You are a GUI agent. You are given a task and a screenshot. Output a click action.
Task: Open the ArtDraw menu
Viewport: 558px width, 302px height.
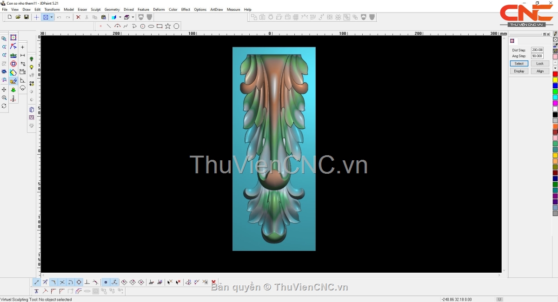tap(216, 9)
